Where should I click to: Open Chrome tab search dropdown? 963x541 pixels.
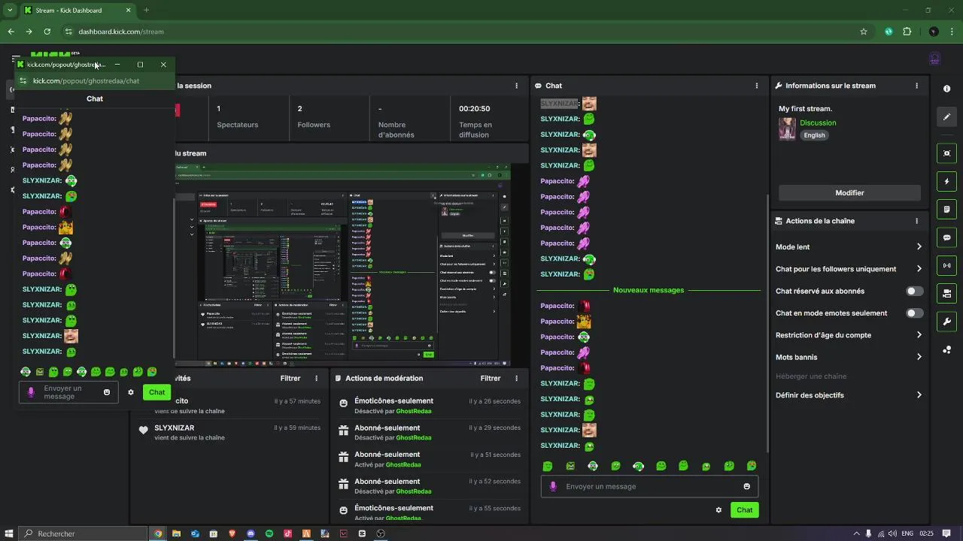pyautogui.click(x=10, y=11)
